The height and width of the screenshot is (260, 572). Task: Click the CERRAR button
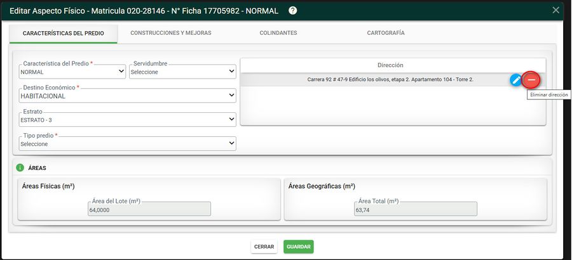coord(264,247)
